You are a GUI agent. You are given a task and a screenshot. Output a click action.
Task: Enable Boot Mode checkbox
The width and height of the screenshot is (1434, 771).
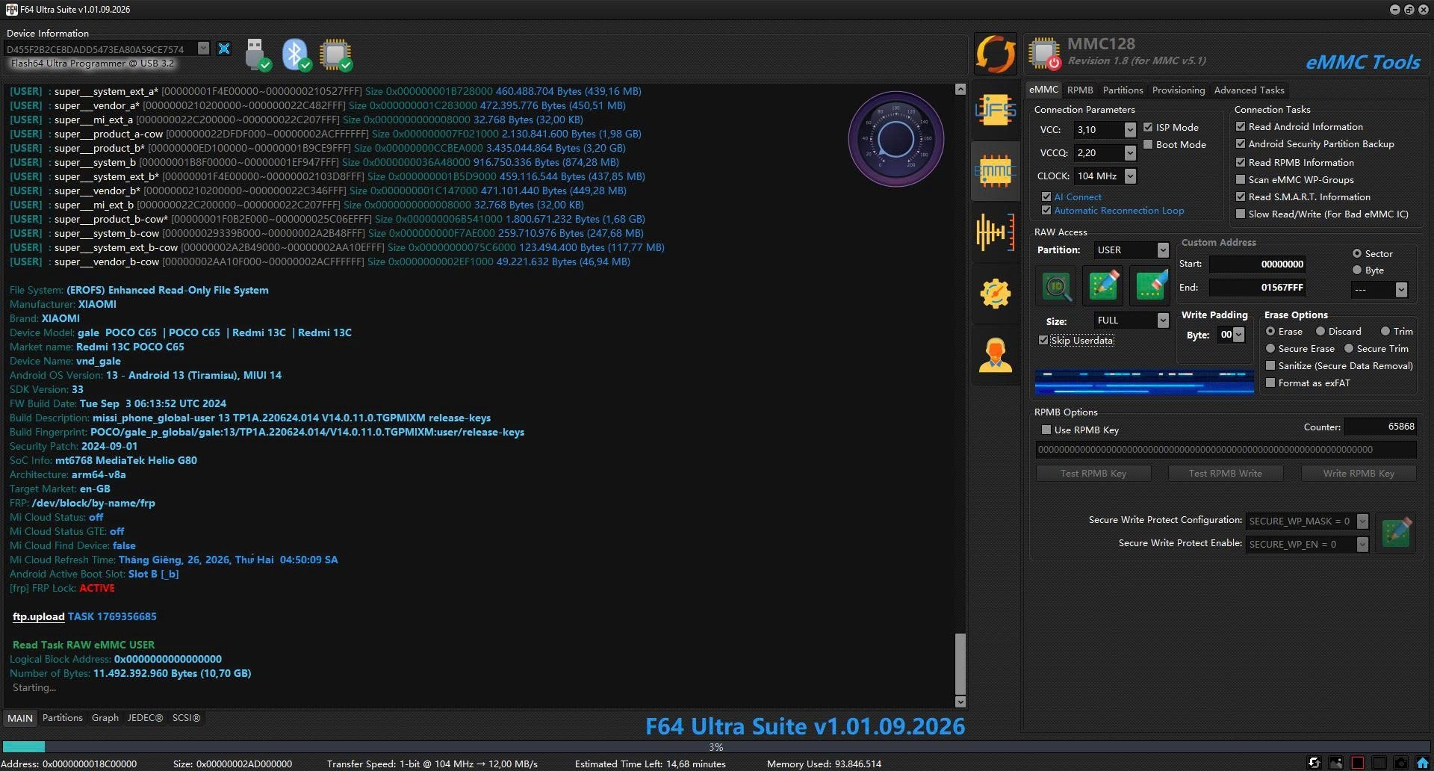1148,144
